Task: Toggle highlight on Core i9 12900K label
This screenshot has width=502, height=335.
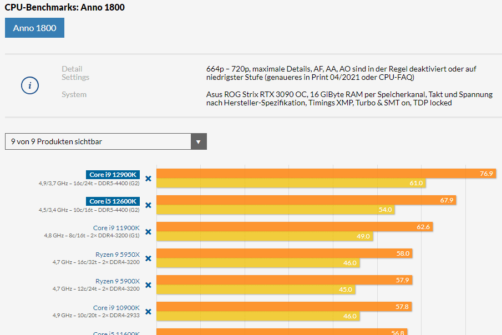Action: (113, 174)
